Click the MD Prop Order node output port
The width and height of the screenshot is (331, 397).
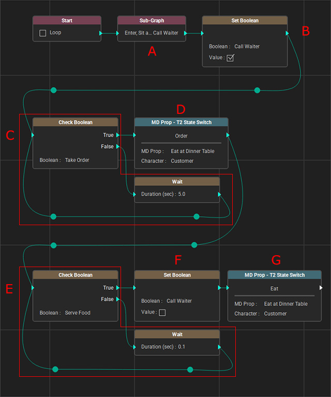228,135
